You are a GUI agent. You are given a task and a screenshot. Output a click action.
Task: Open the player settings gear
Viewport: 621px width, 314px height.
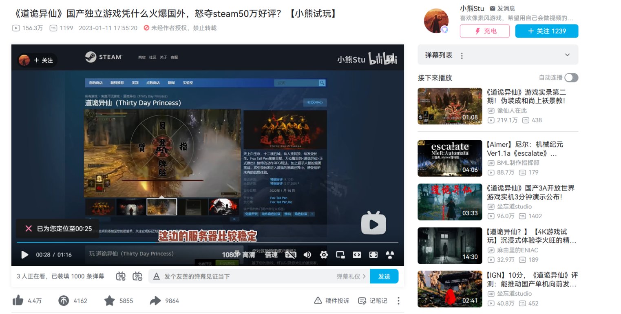(x=324, y=255)
